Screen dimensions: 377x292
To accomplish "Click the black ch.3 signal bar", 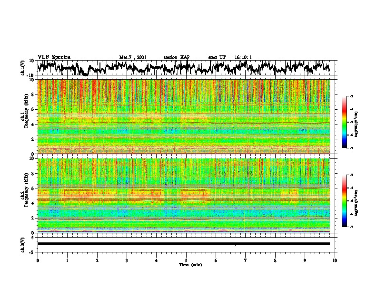I will pos(184,244).
